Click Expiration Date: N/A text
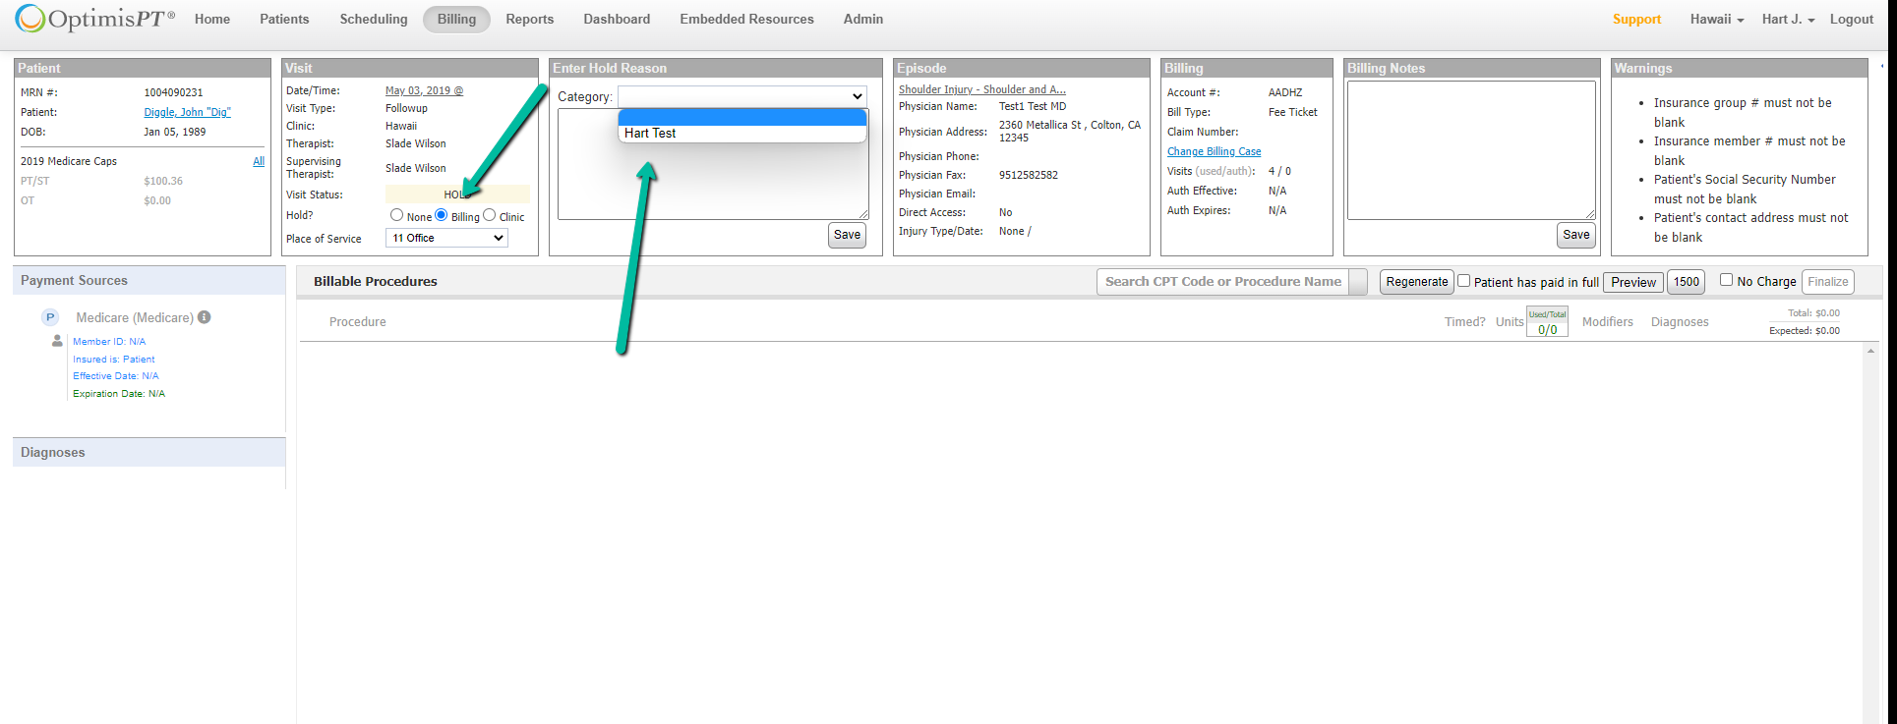 click(x=119, y=394)
